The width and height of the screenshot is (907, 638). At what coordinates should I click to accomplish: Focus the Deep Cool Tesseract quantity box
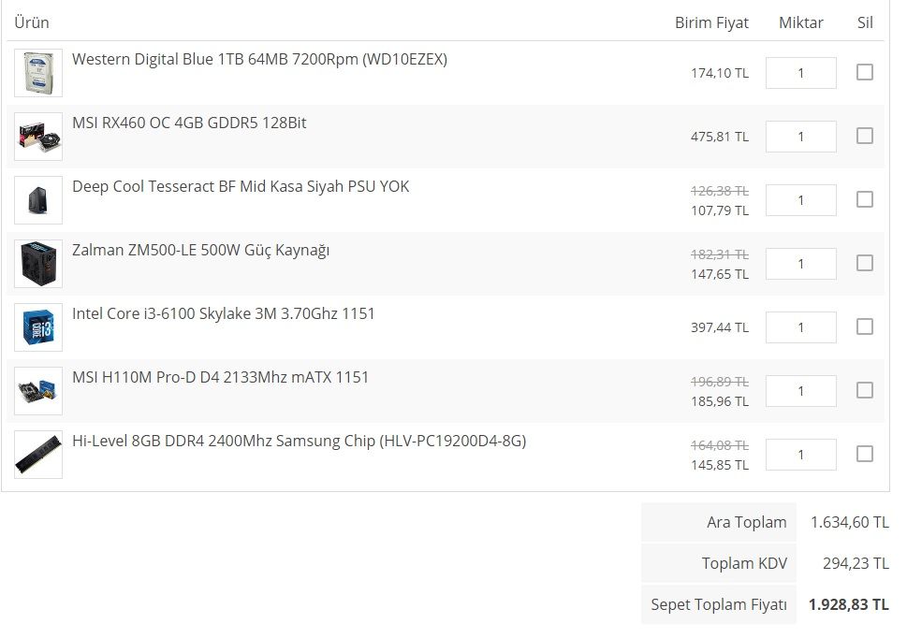(x=800, y=200)
